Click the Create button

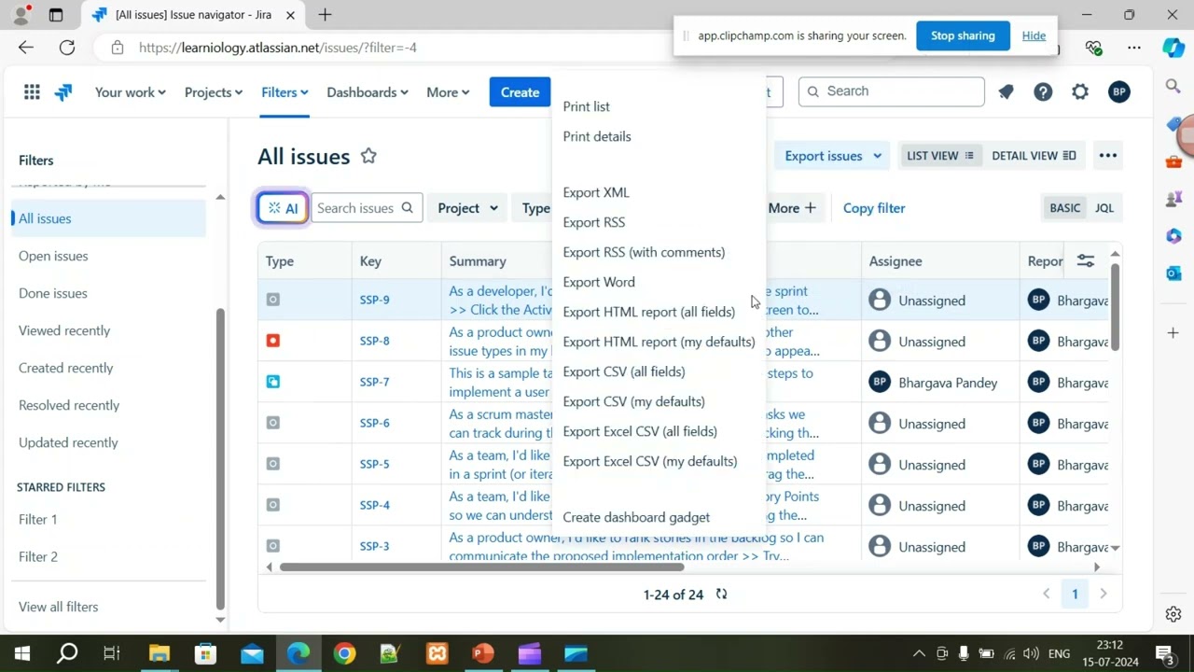pyautogui.click(x=520, y=91)
